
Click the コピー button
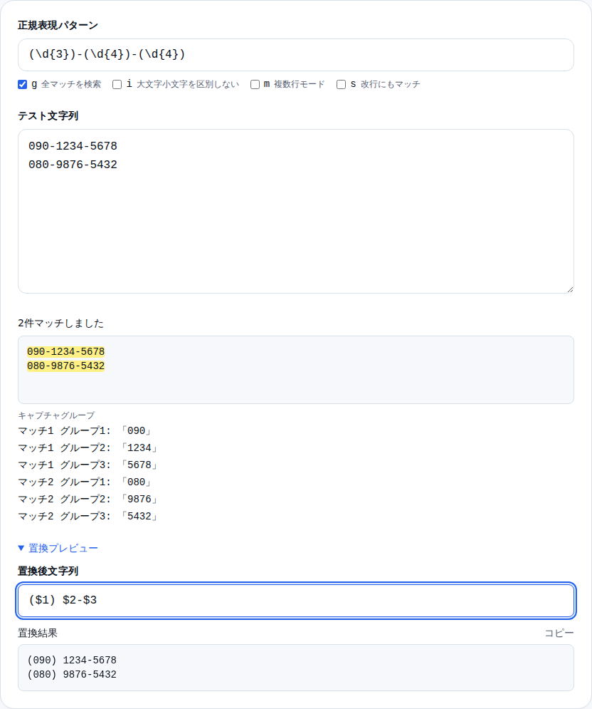(x=559, y=633)
